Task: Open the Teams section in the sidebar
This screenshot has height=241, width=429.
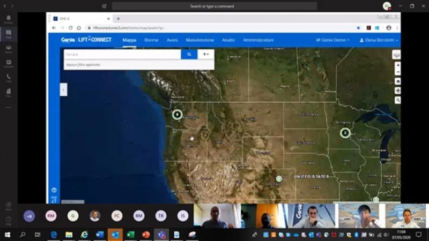Action: pos(9,49)
